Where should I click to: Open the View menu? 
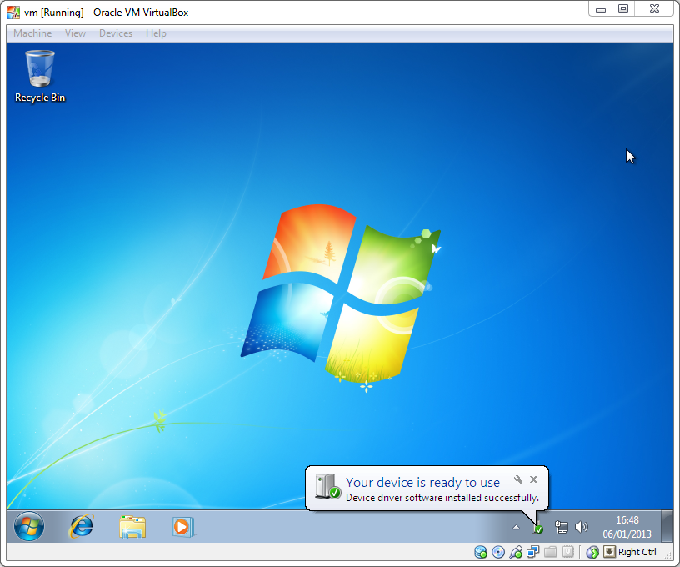point(75,33)
